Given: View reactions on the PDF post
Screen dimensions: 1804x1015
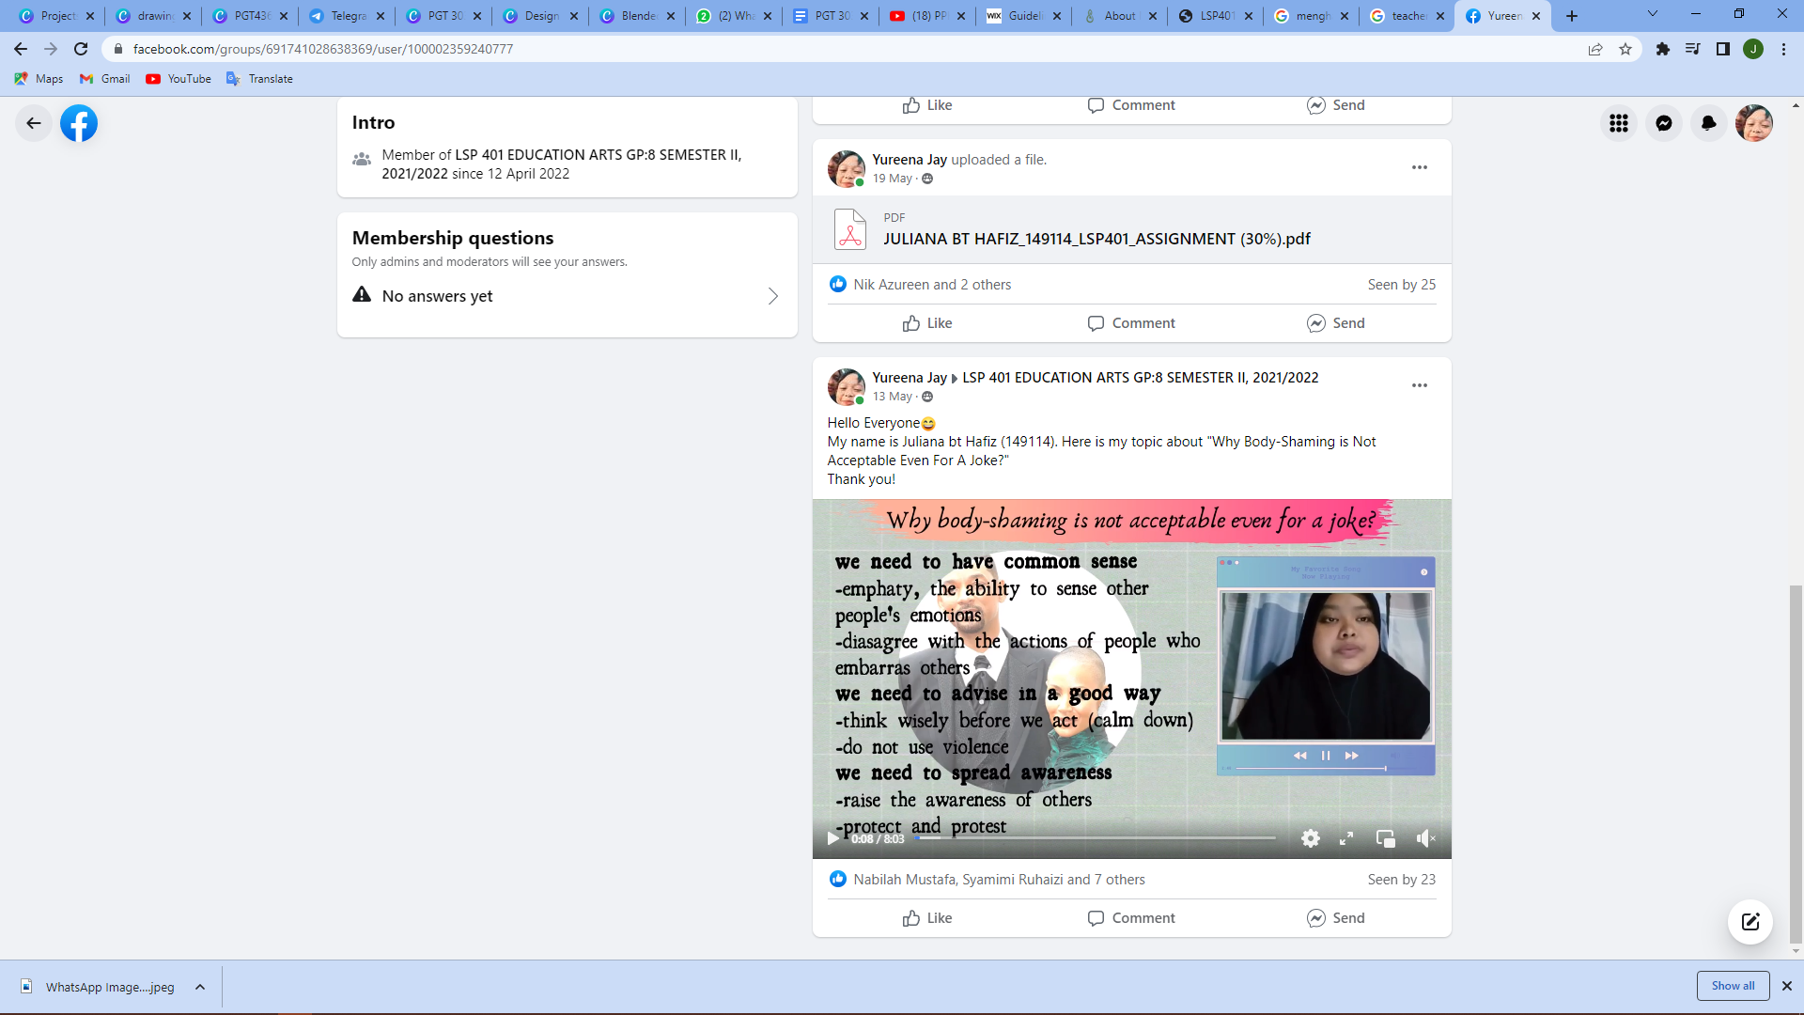Looking at the screenshot, I should pos(837,284).
